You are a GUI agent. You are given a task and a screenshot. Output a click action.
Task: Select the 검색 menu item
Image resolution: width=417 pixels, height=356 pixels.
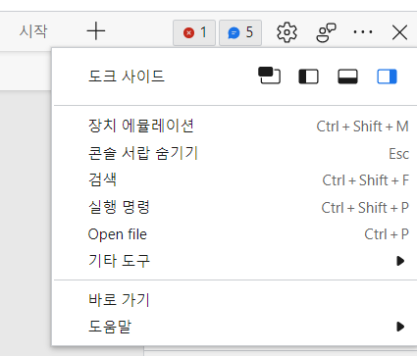tap(235, 179)
